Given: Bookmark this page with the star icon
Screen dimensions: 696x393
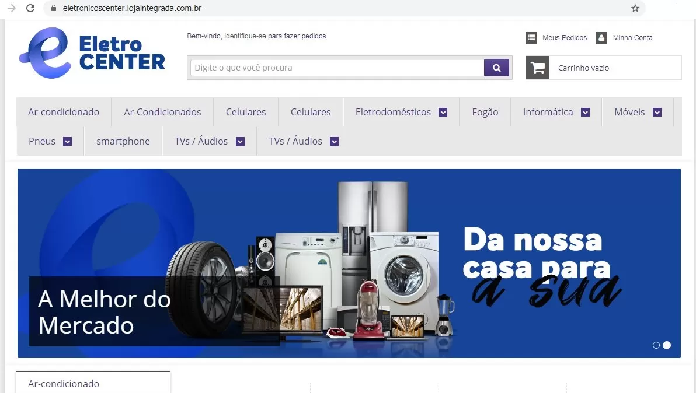Looking at the screenshot, I should pyautogui.click(x=635, y=8).
